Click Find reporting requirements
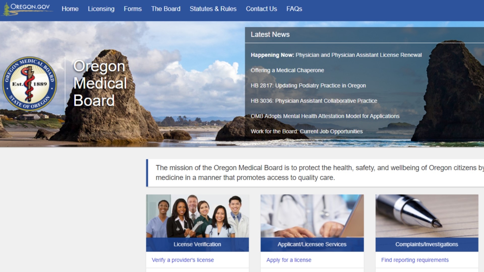 414,260
